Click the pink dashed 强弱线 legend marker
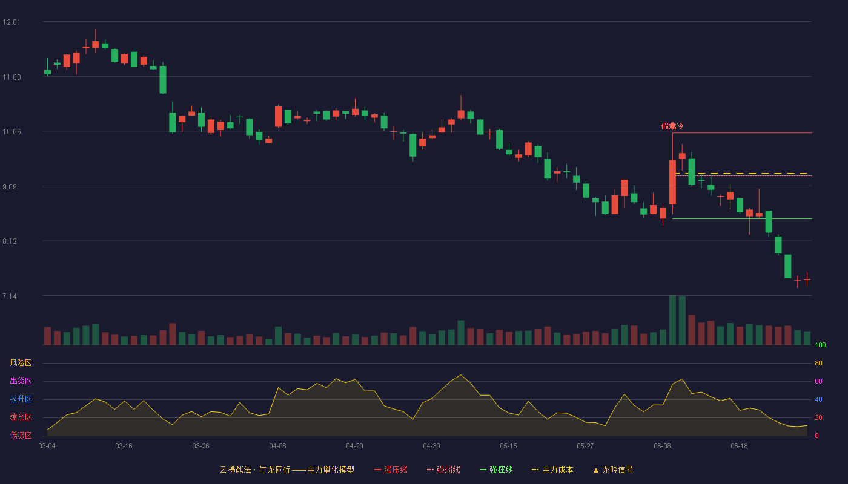Screen dimensions: 848x484 pyautogui.click(x=430, y=469)
